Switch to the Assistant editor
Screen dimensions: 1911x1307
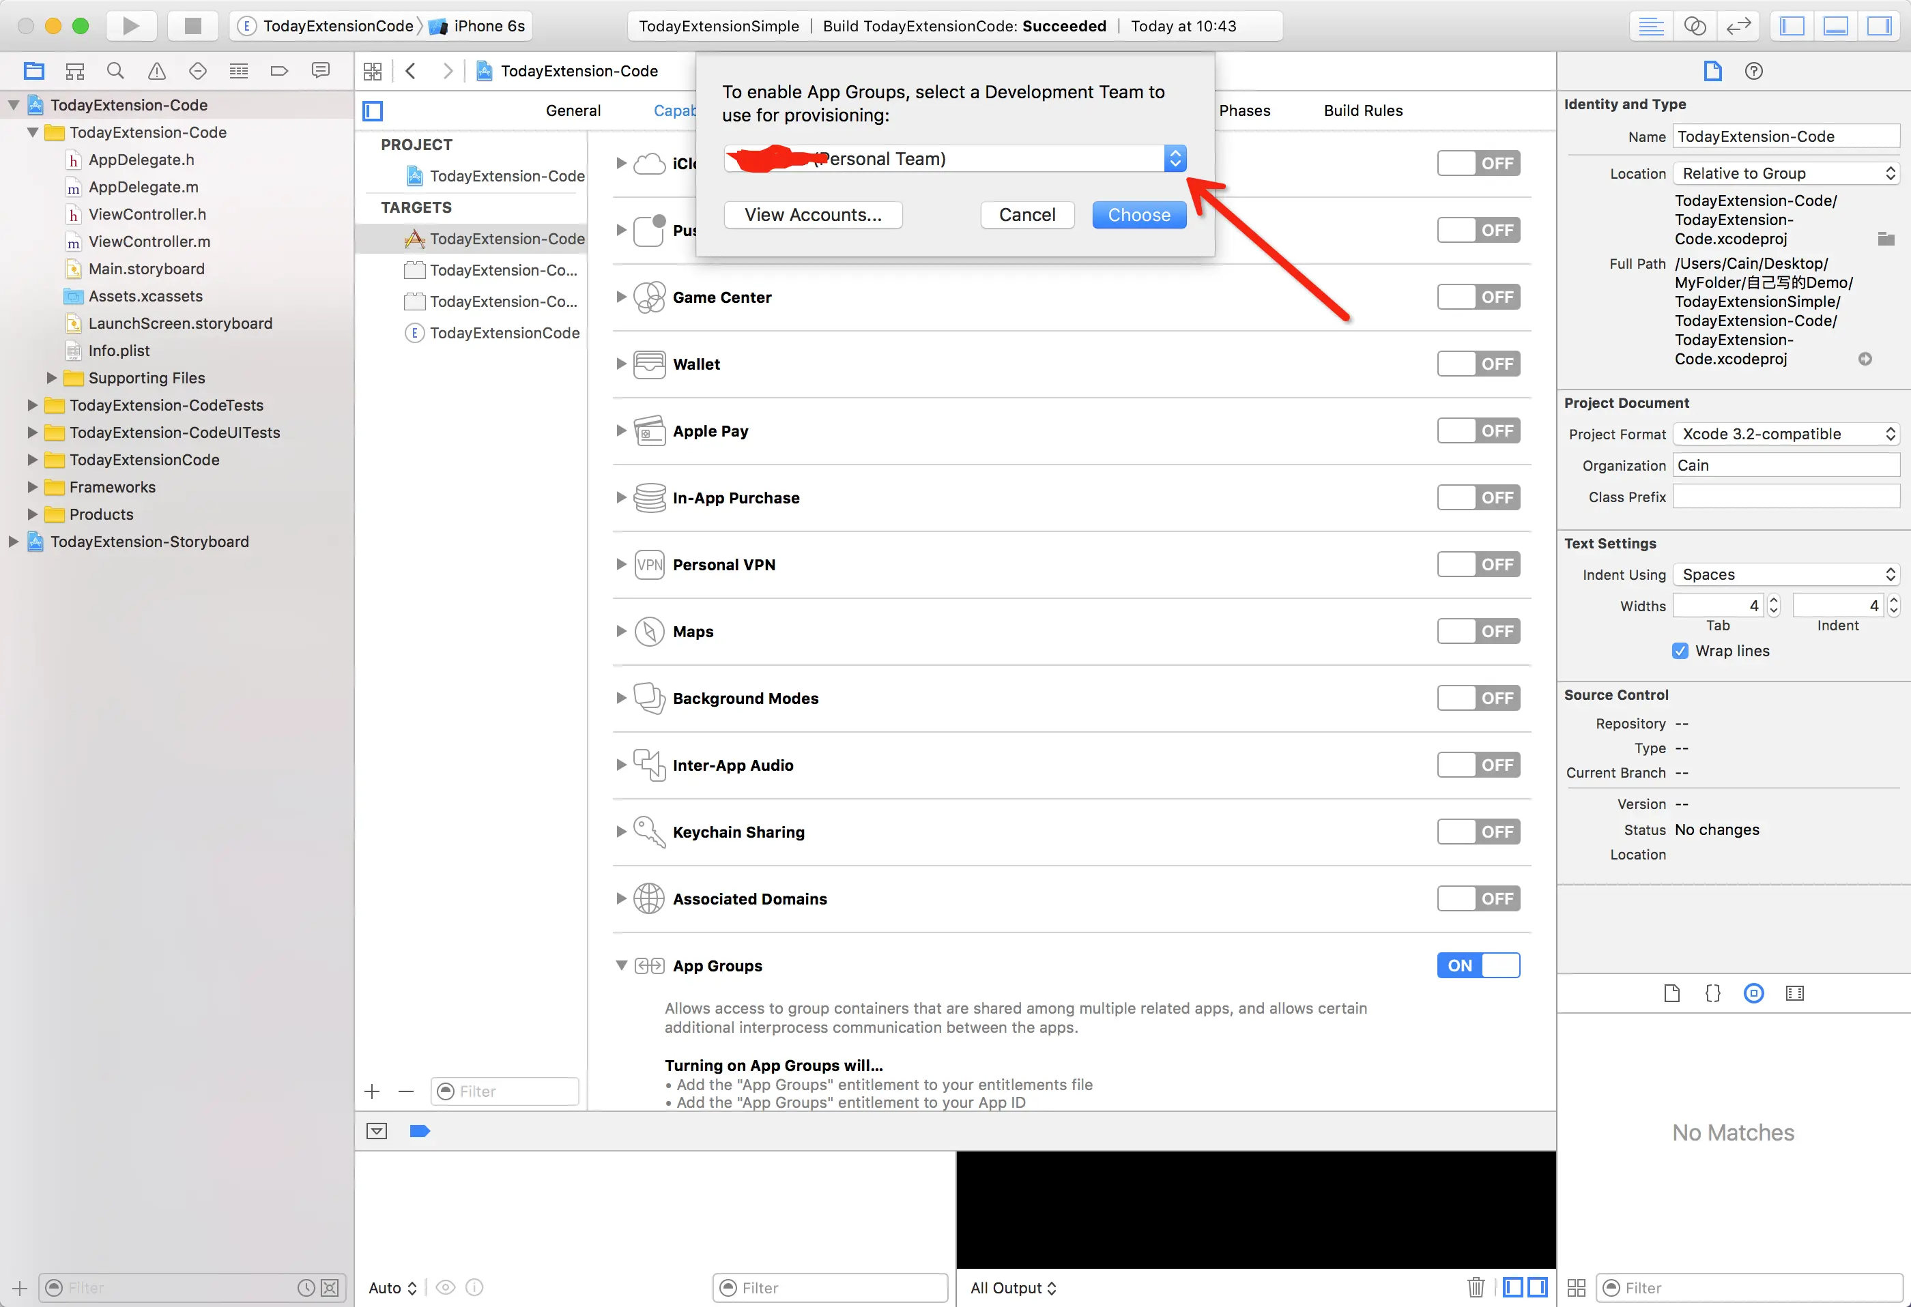click(1695, 25)
